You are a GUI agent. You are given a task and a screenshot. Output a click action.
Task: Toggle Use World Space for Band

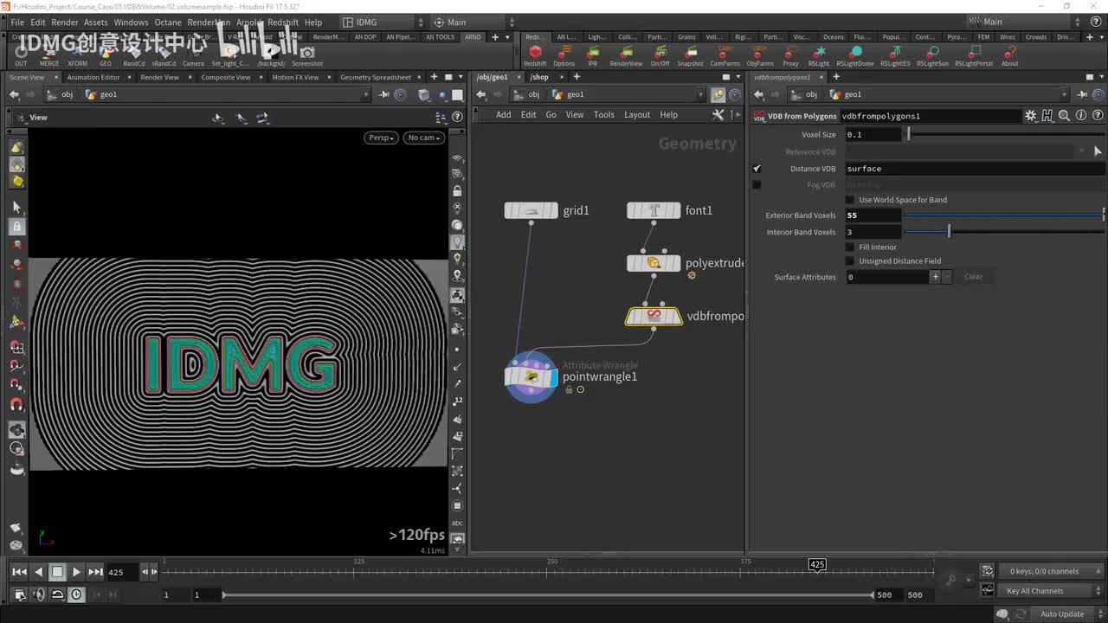pyautogui.click(x=850, y=200)
